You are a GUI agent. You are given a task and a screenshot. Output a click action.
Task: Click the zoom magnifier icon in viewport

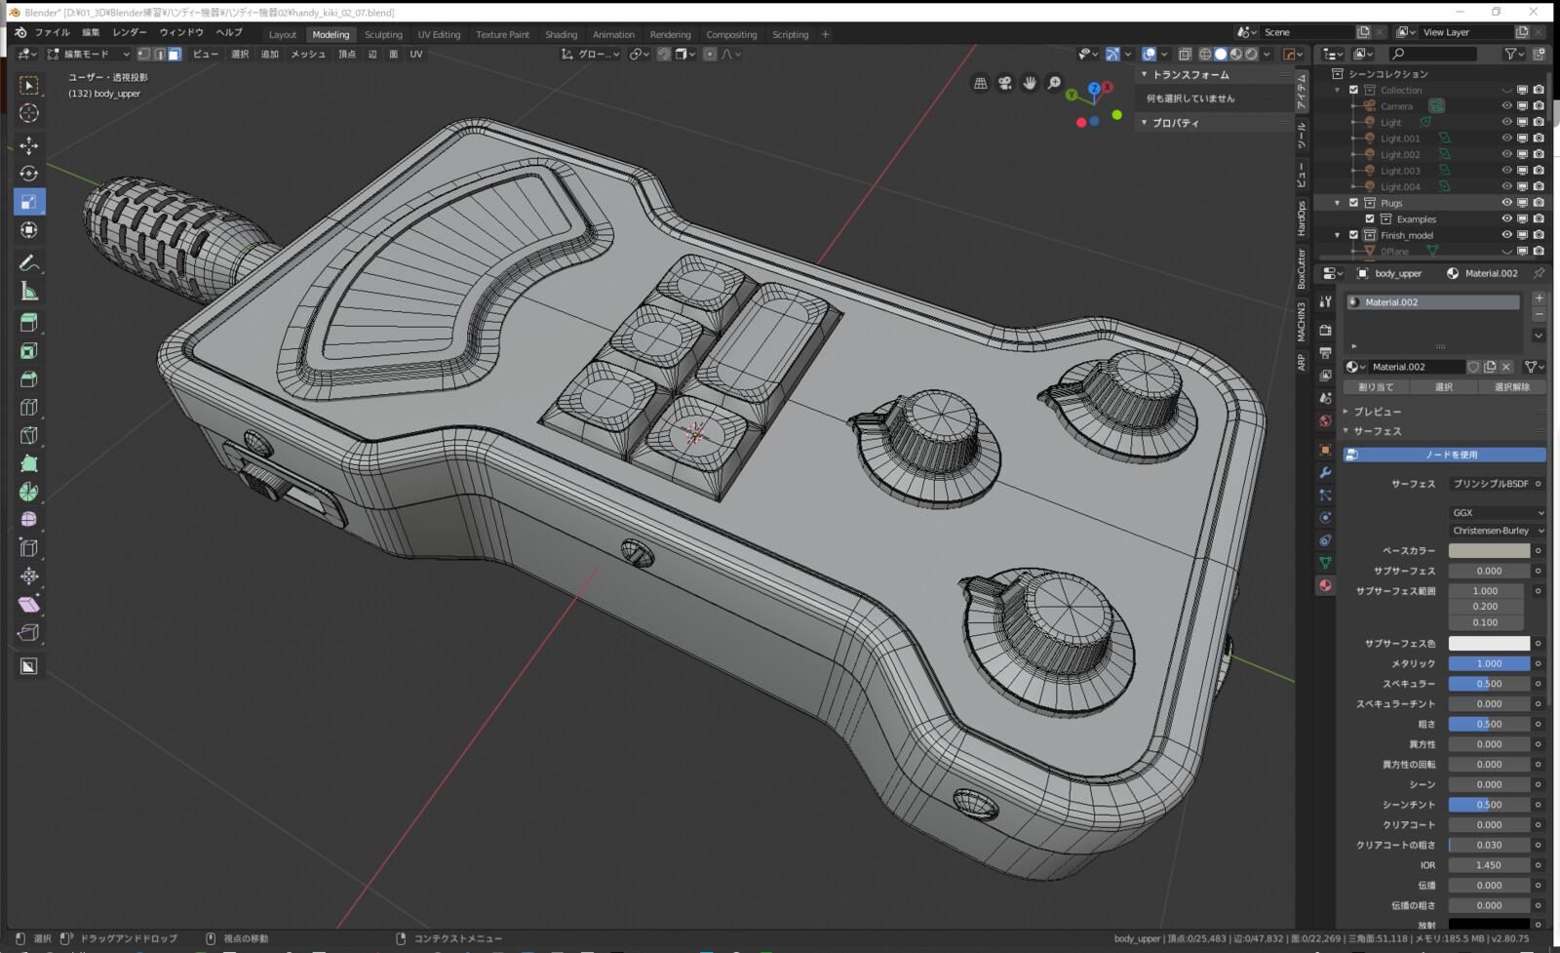(1054, 84)
